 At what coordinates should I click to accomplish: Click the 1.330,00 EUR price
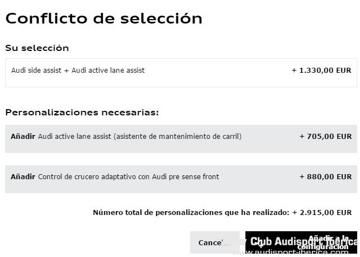321,71
